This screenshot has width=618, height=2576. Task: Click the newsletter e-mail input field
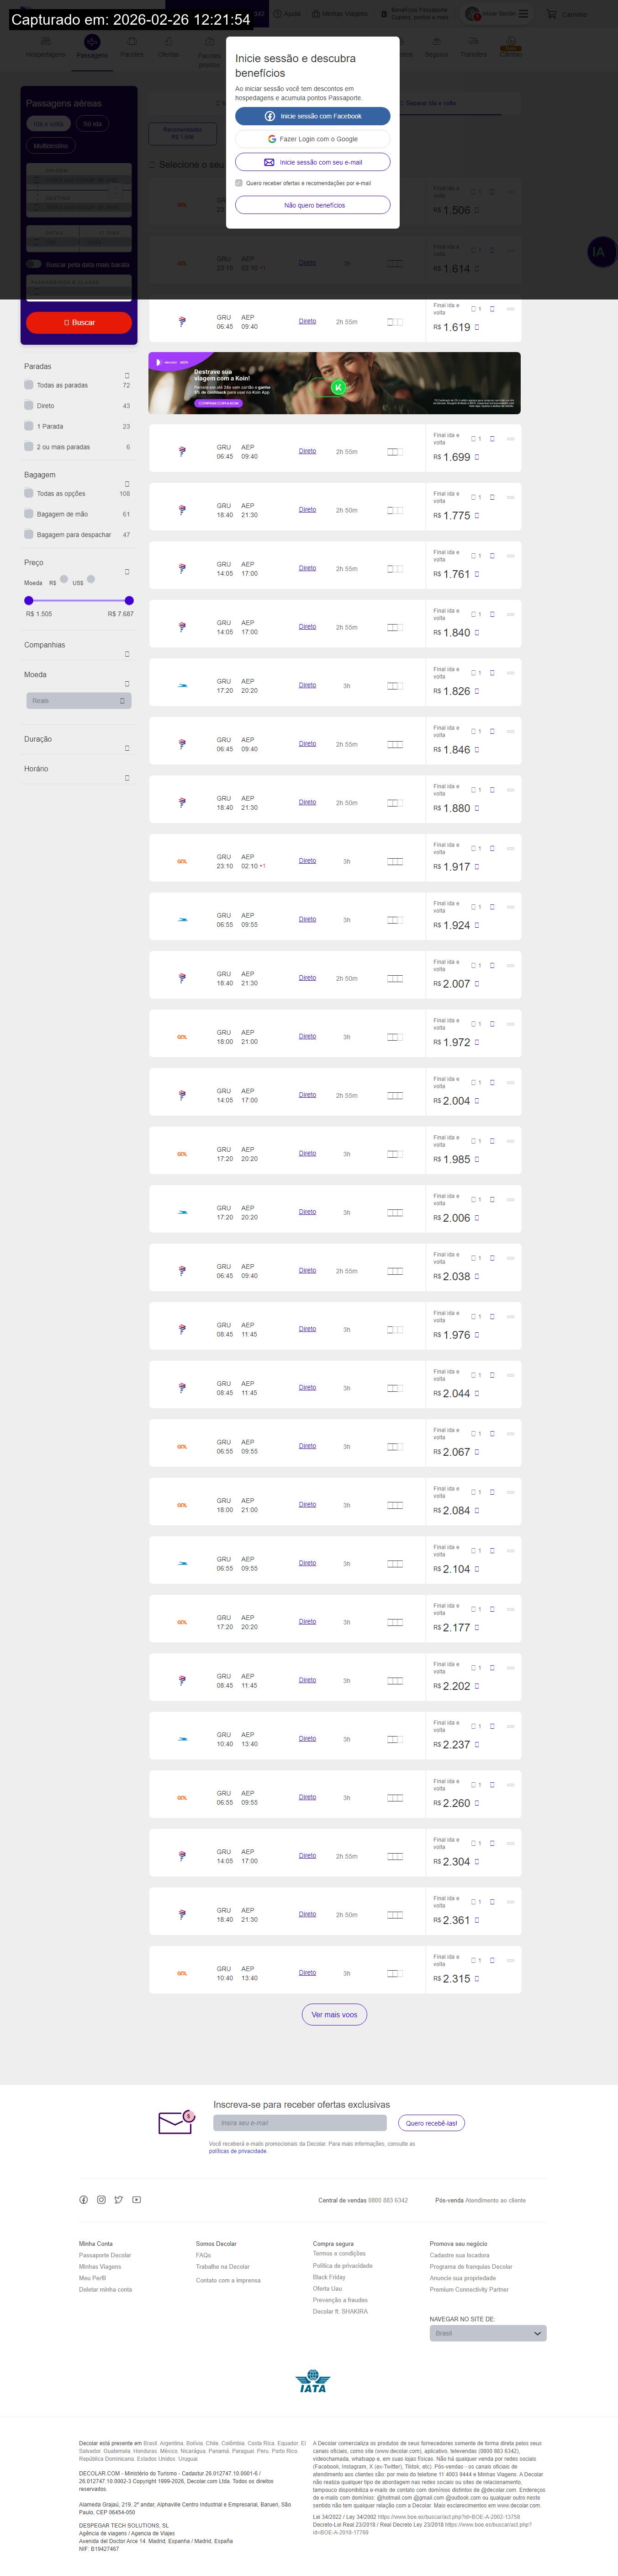coord(300,2122)
